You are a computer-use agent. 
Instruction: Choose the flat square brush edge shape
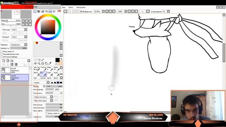click(61, 83)
